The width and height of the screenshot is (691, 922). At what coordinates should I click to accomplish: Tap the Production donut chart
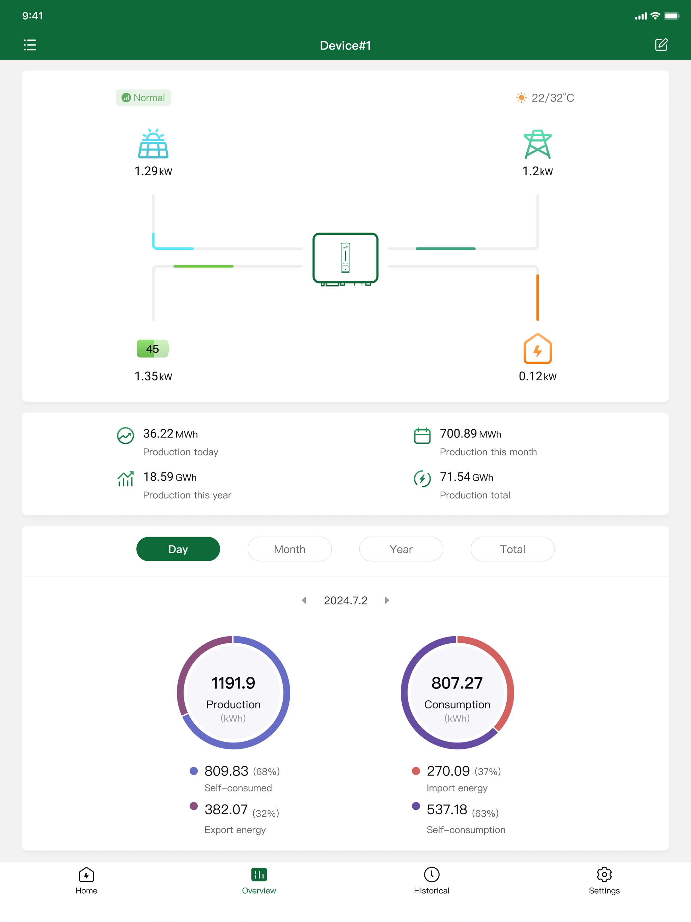point(233,692)
